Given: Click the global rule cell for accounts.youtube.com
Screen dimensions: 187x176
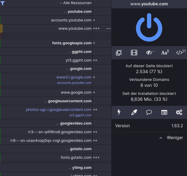Looking at the screenshot, I should tap(102, 20).
